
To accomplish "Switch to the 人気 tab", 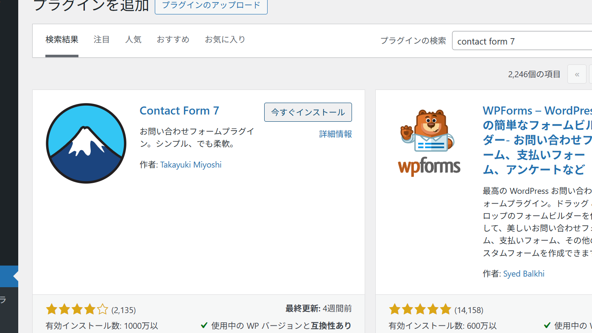I will [133, 40].
